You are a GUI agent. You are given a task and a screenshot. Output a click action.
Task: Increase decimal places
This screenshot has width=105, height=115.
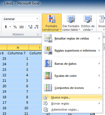(x=30, y=27)
